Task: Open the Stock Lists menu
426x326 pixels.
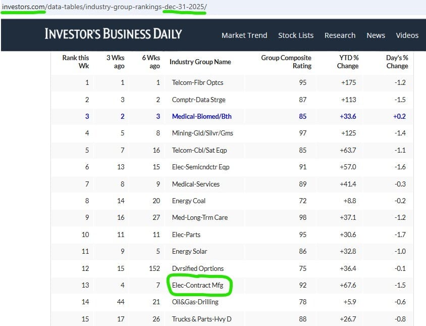Action: (x=296, y=35)
